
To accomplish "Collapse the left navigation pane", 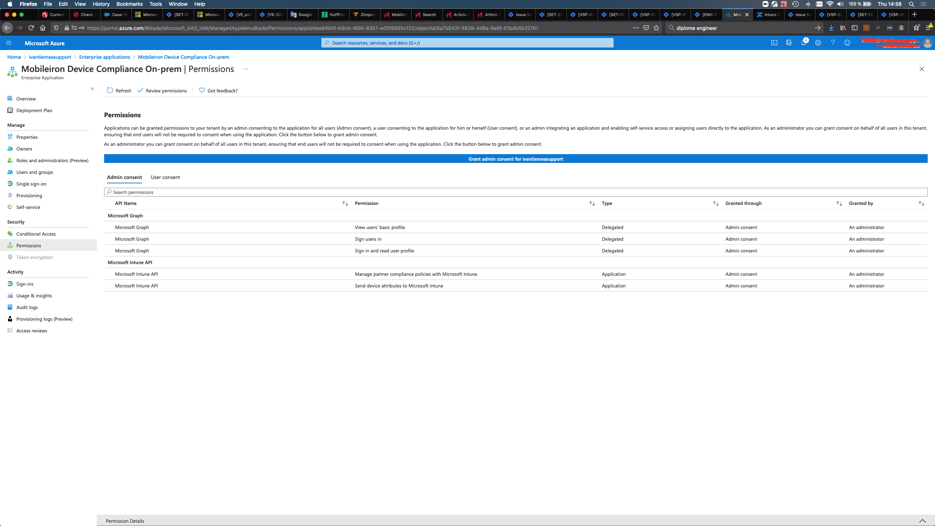I will (x=92, y=89).
